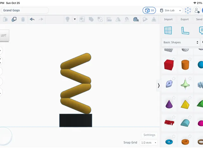
Task: Click the Ruler measure tool icon
Action: (x=136, y=19)
